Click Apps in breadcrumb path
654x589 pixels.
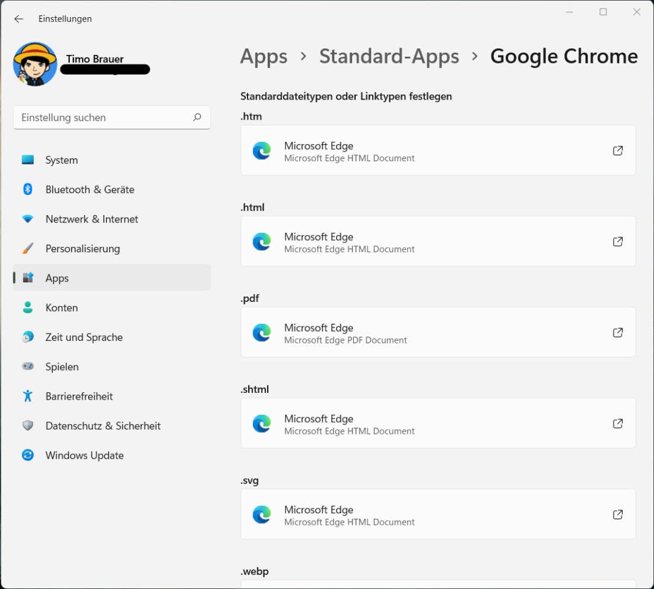tap(263, 56)
